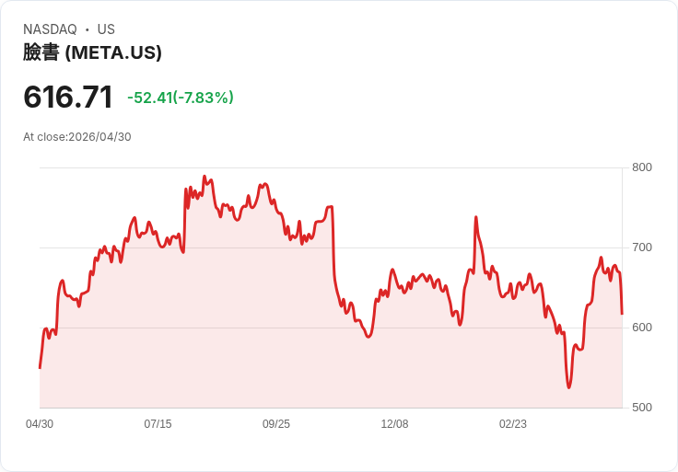678x472 pixels.
Task: Click the 500 y-axis label
Action: tap(641, 408)
